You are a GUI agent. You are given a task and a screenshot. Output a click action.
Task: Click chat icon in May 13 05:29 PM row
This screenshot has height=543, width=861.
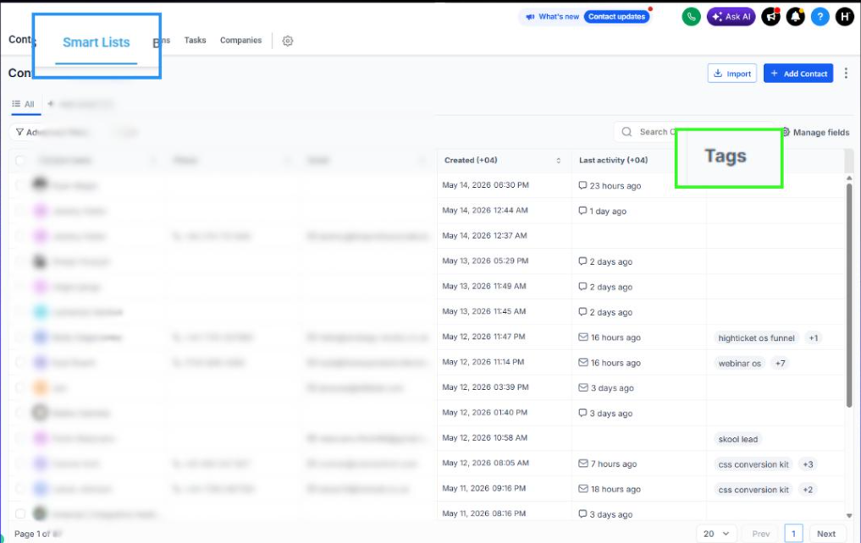click(582, 261)
